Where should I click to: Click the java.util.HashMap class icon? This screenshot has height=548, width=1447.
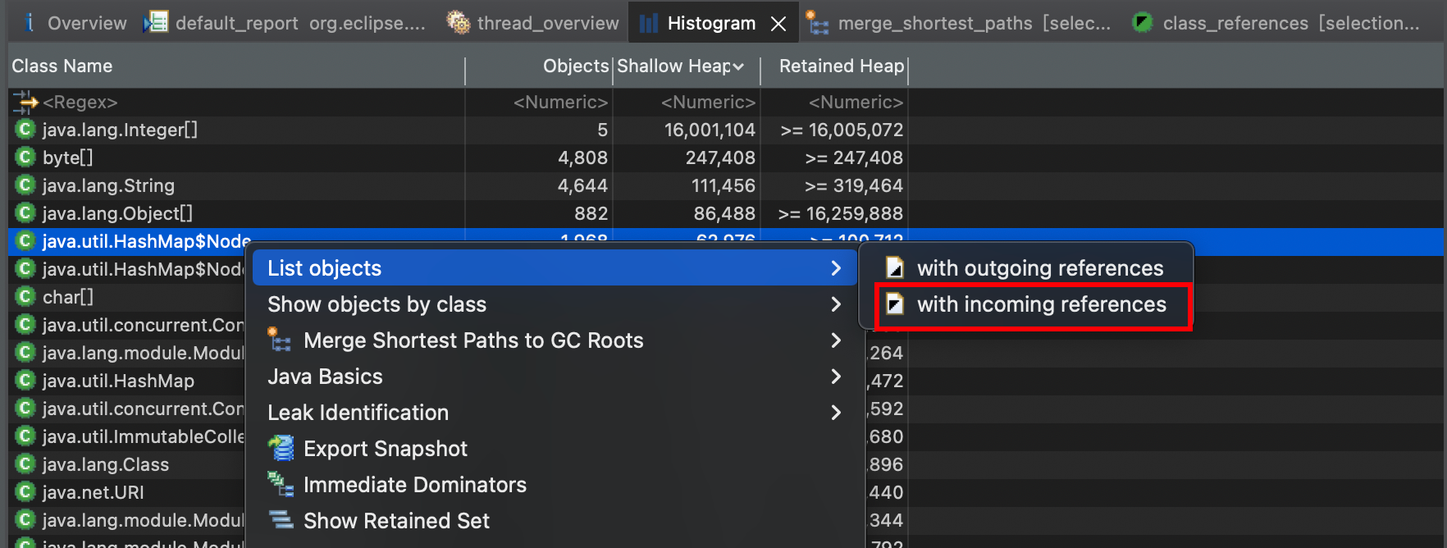click(x=25, y=381)
